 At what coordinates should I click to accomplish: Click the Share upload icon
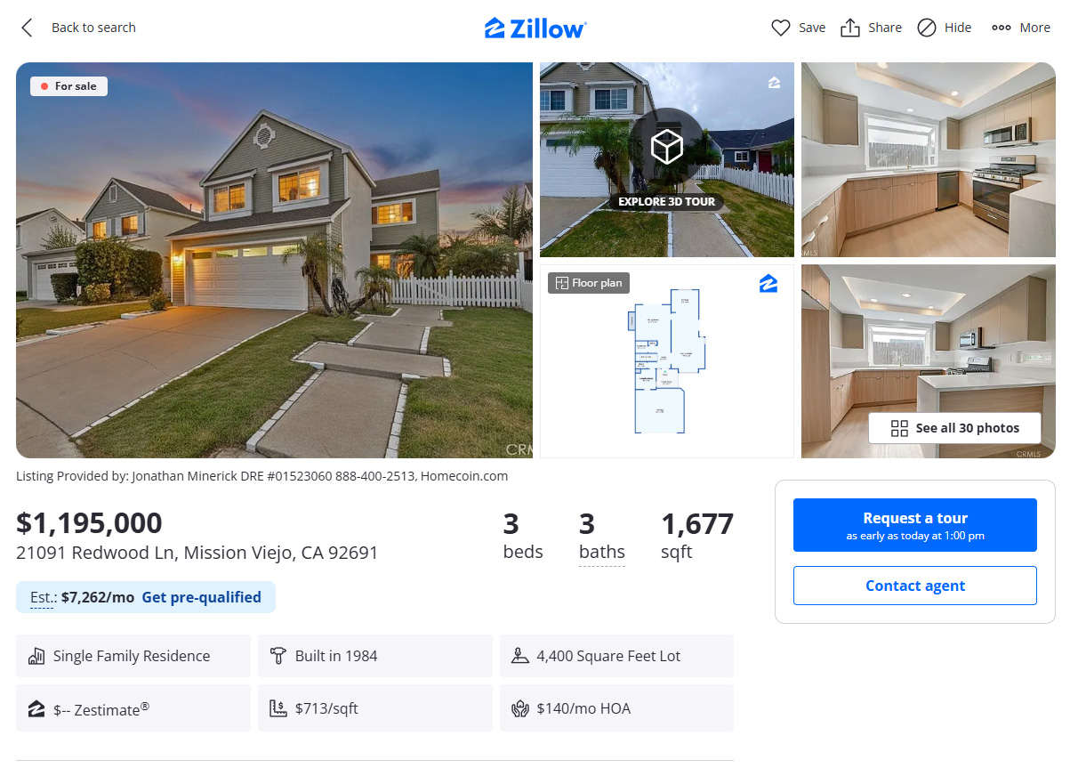pyautogui.click(x=850, y=28)
